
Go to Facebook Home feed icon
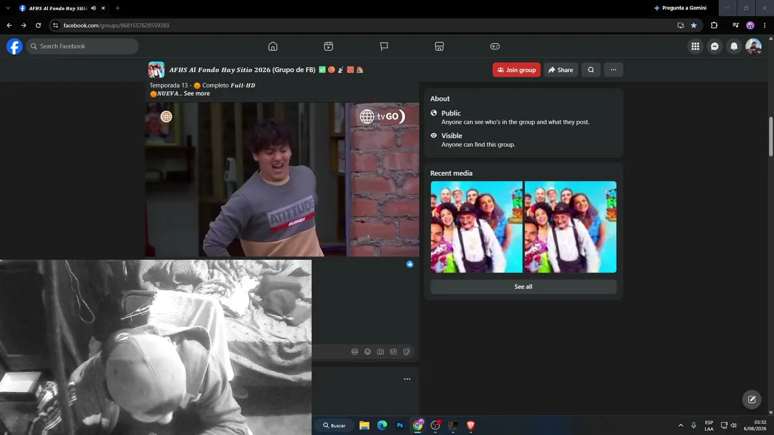click(x=273, y=47)
